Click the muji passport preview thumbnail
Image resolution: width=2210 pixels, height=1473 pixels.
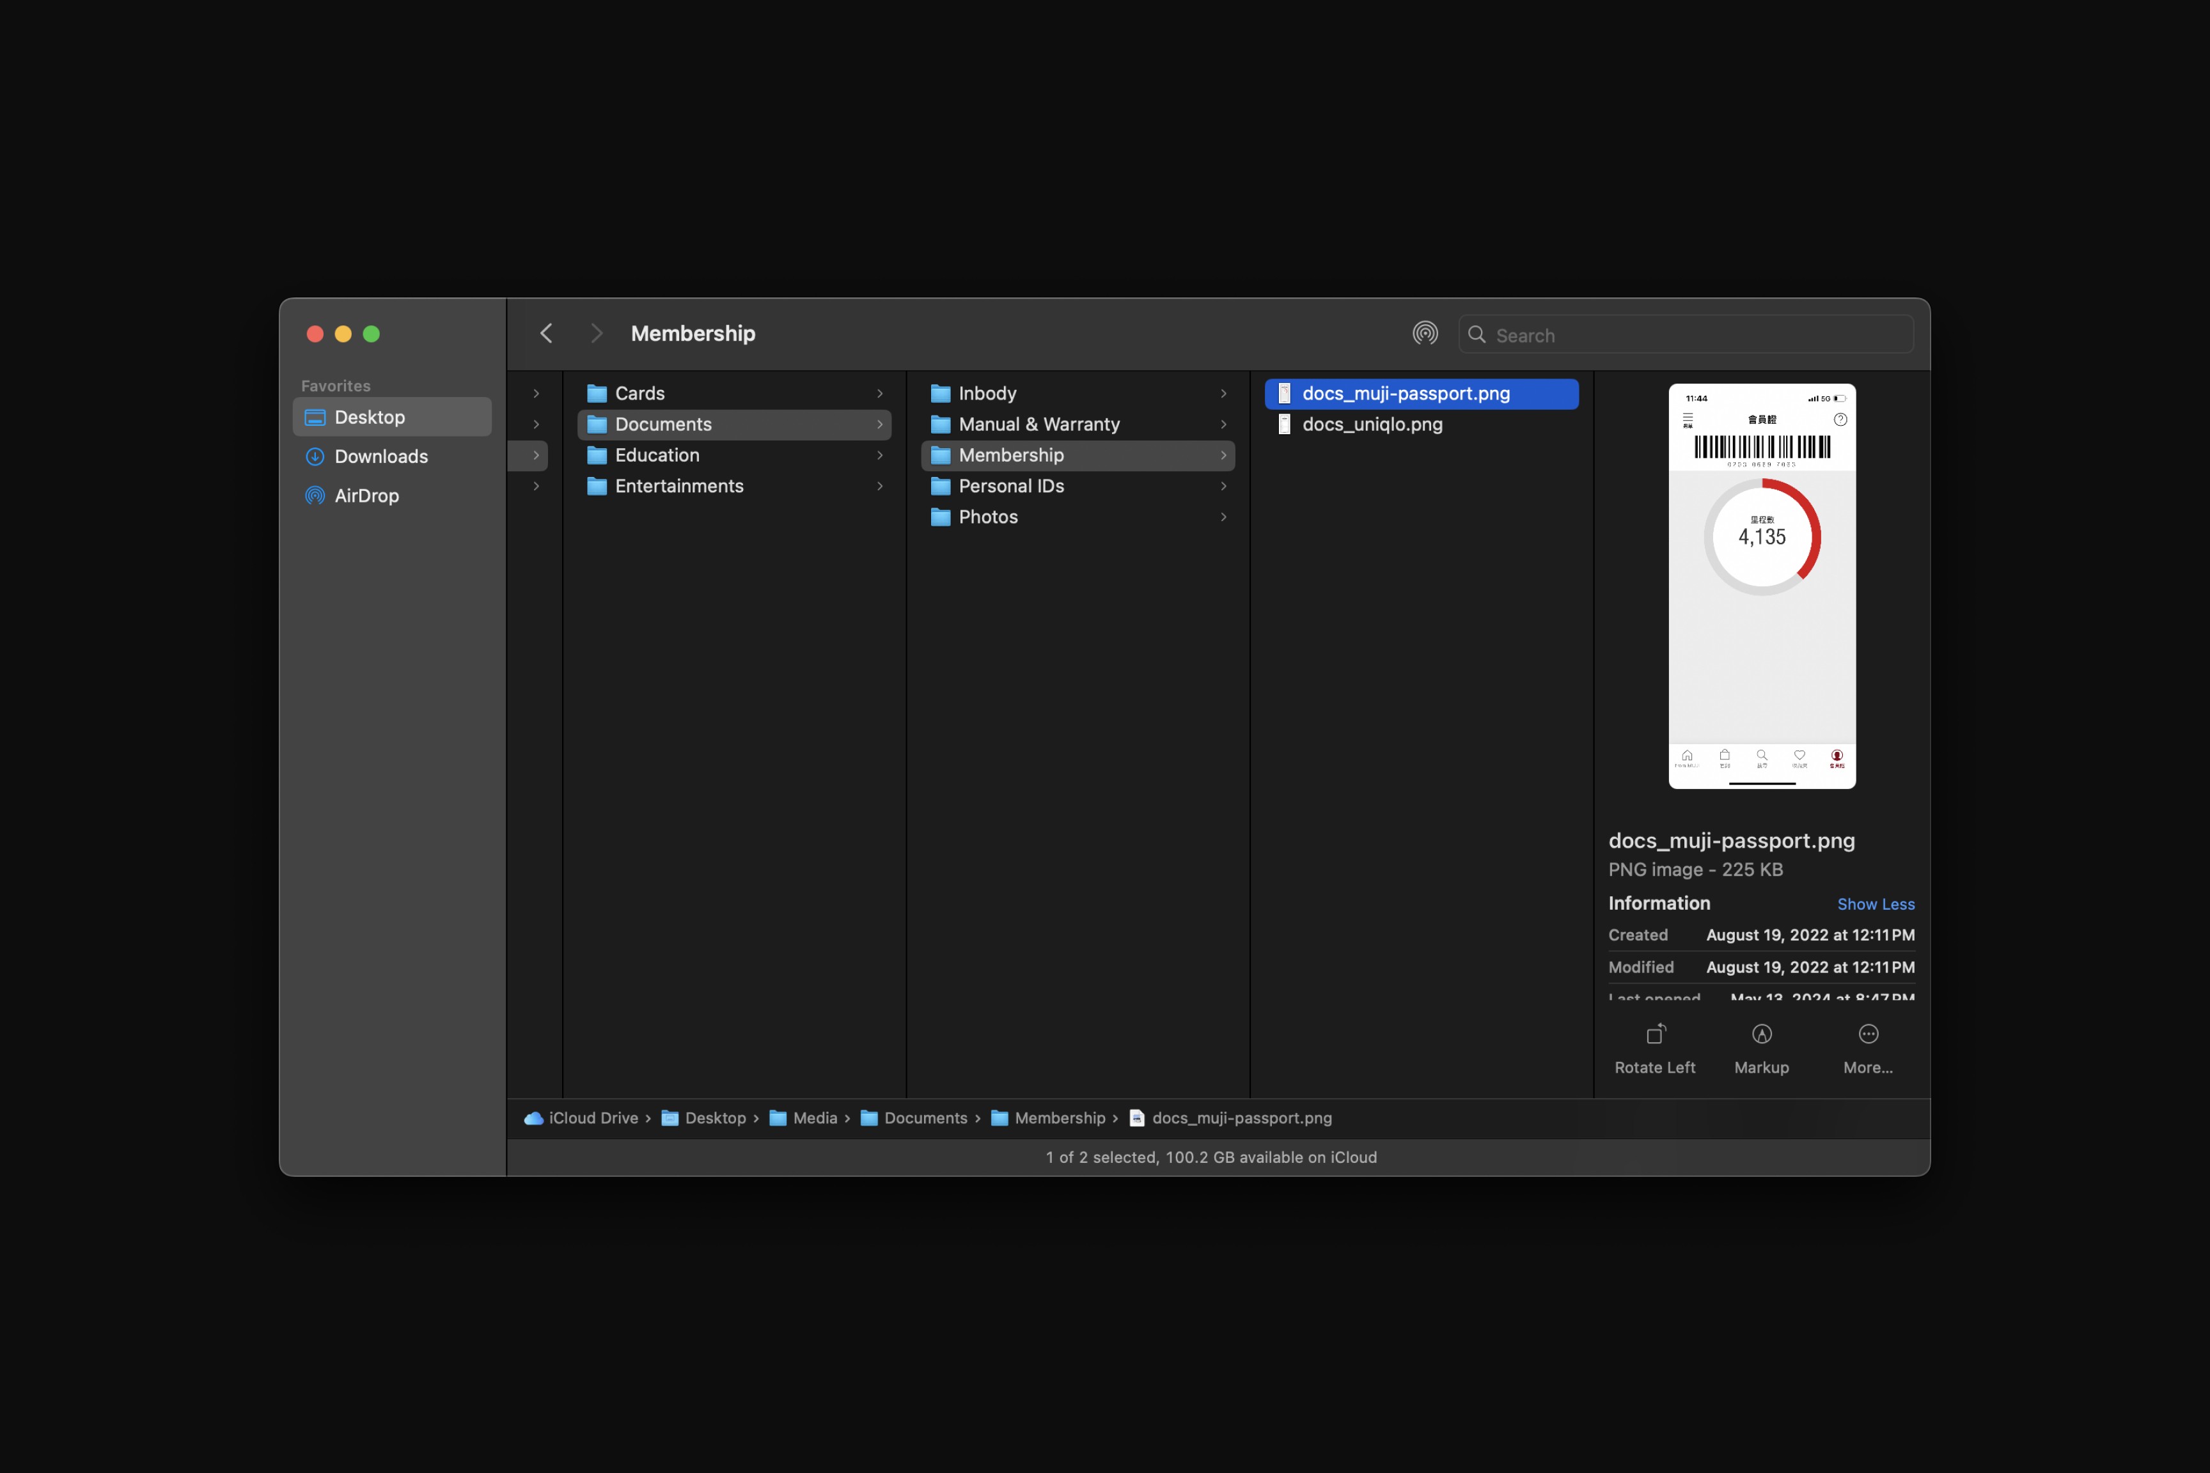tap(1761, 585)
